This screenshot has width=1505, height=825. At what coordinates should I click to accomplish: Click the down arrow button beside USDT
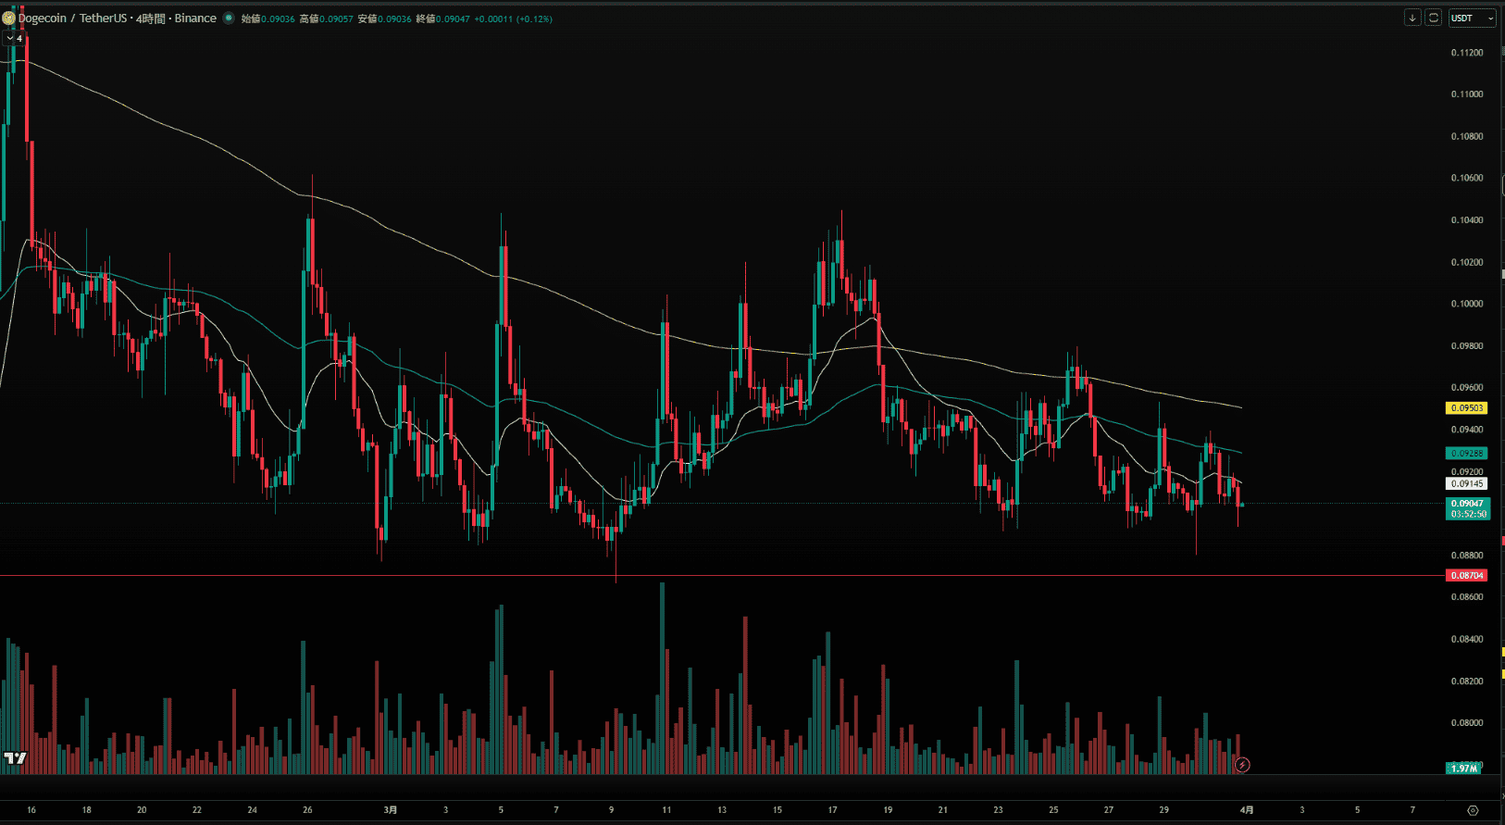click(1412, 18)
